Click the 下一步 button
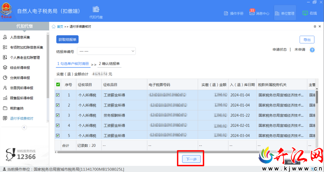 (191, 159)
